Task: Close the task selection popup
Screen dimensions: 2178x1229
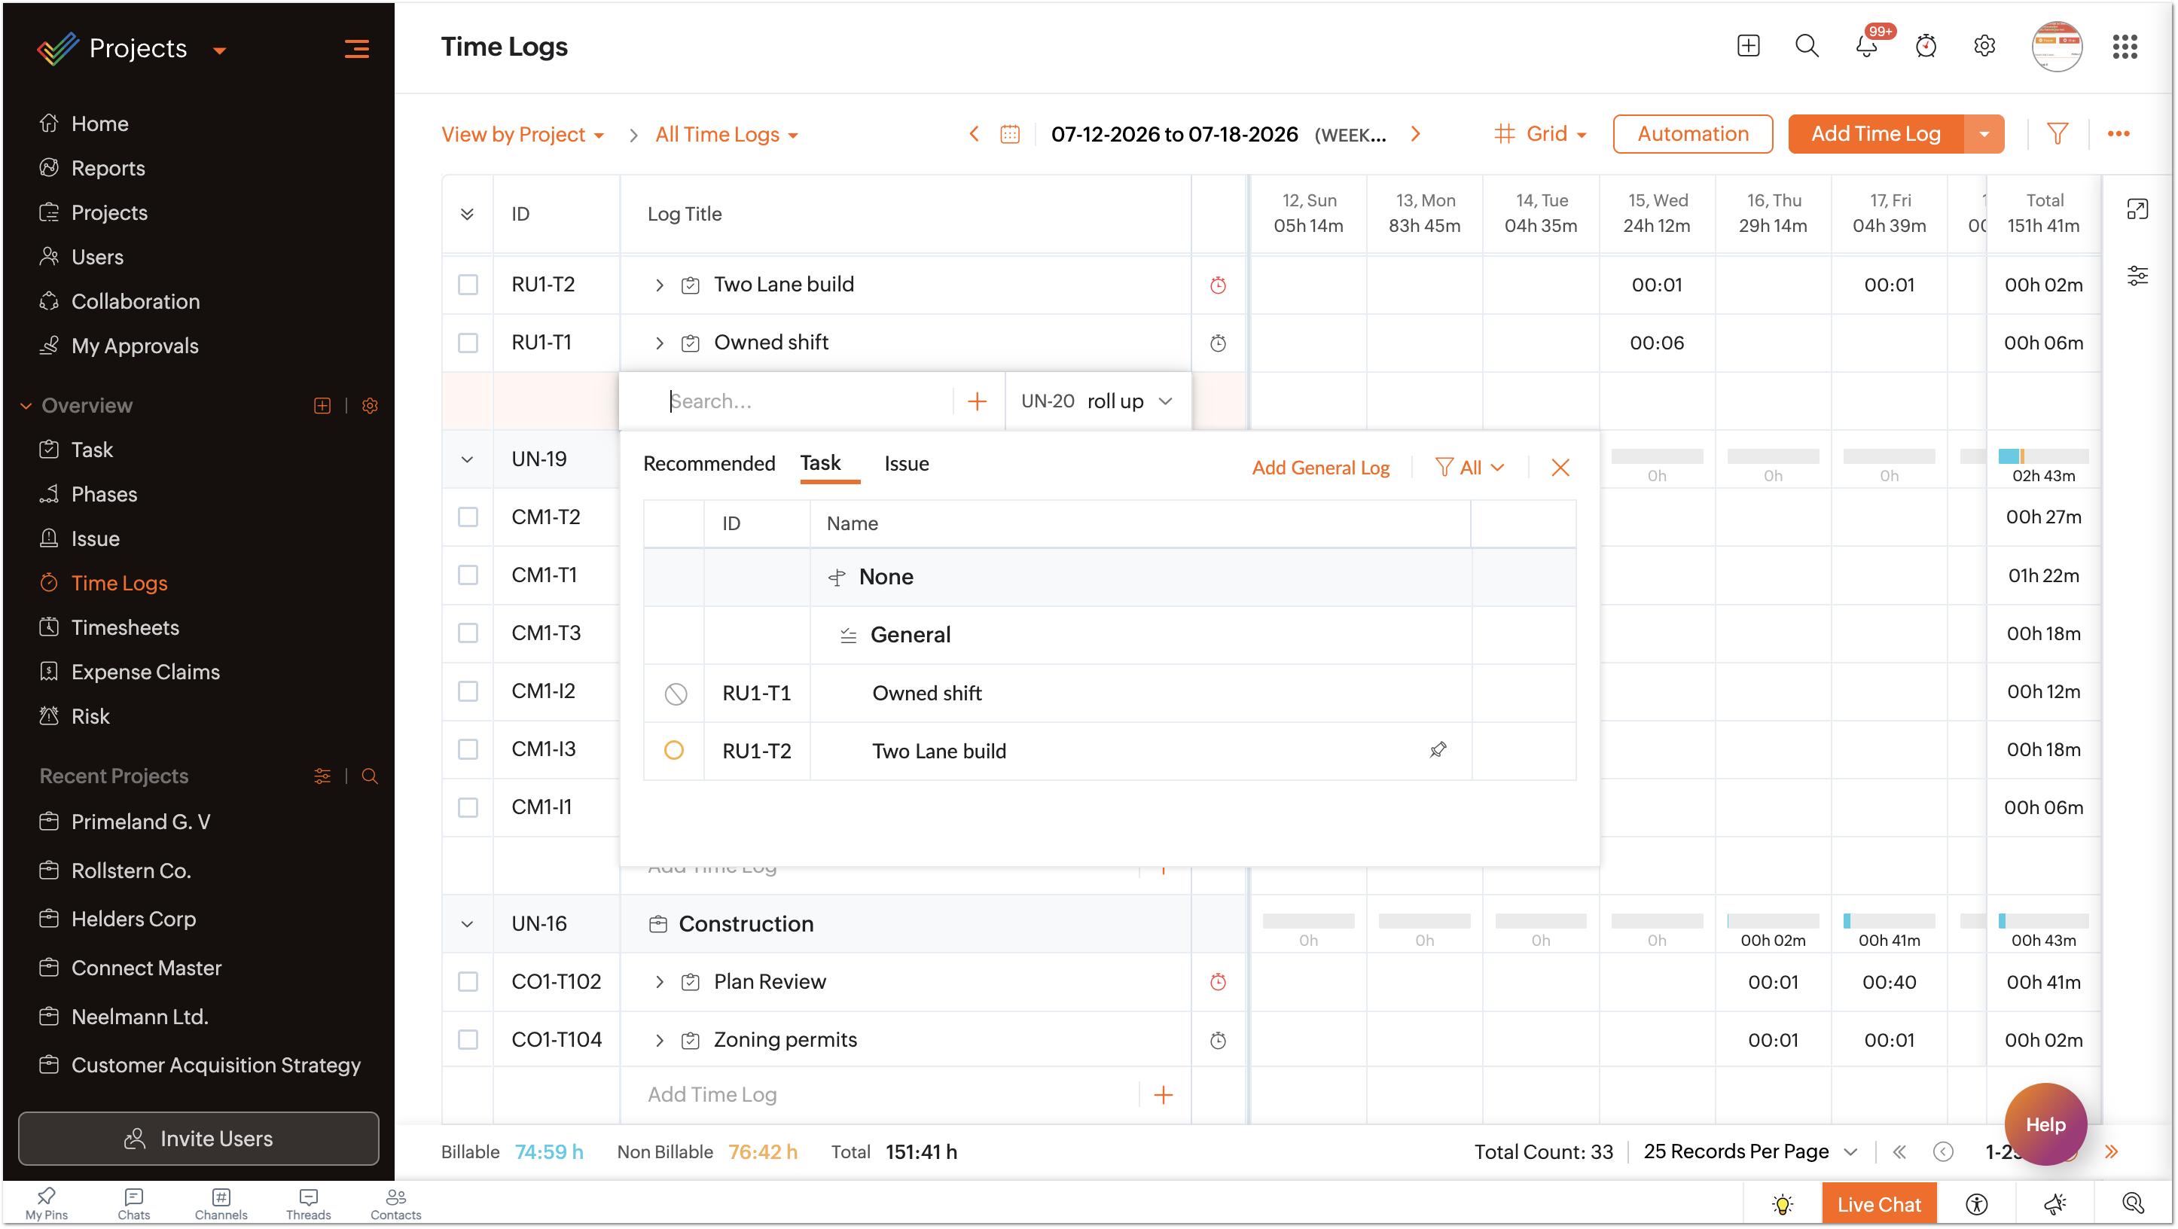Action: click(1560, 468)
